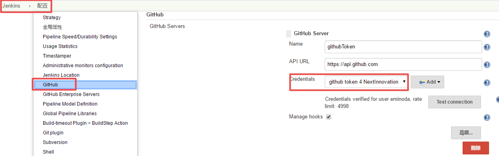Click the Test connection button
The width and height of the screenshot is (499, 156).
455,102
